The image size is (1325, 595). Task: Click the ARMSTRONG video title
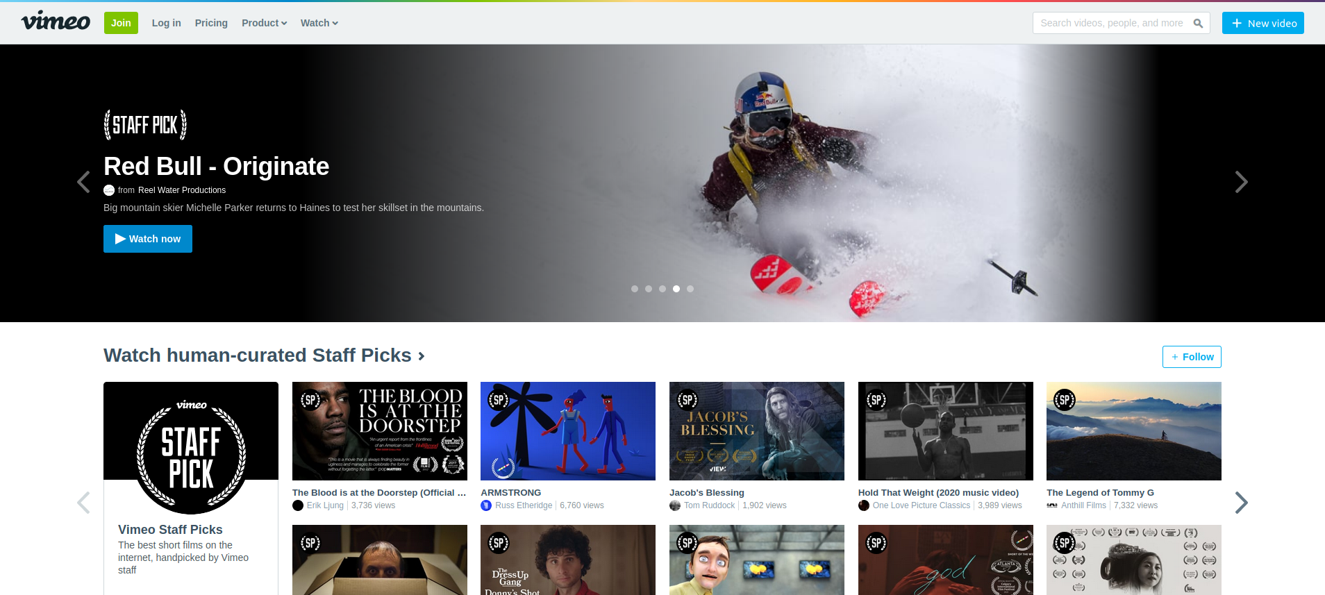511,493
